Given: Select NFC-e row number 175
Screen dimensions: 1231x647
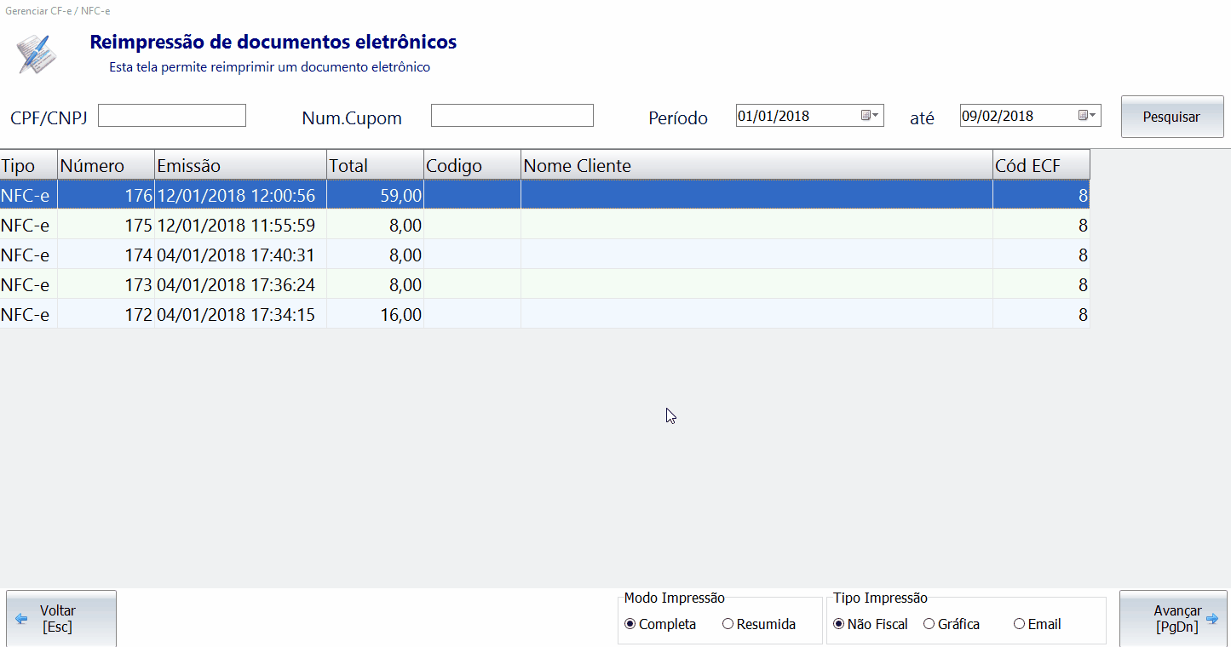Looking at the screenshot, I should (544, 226).
